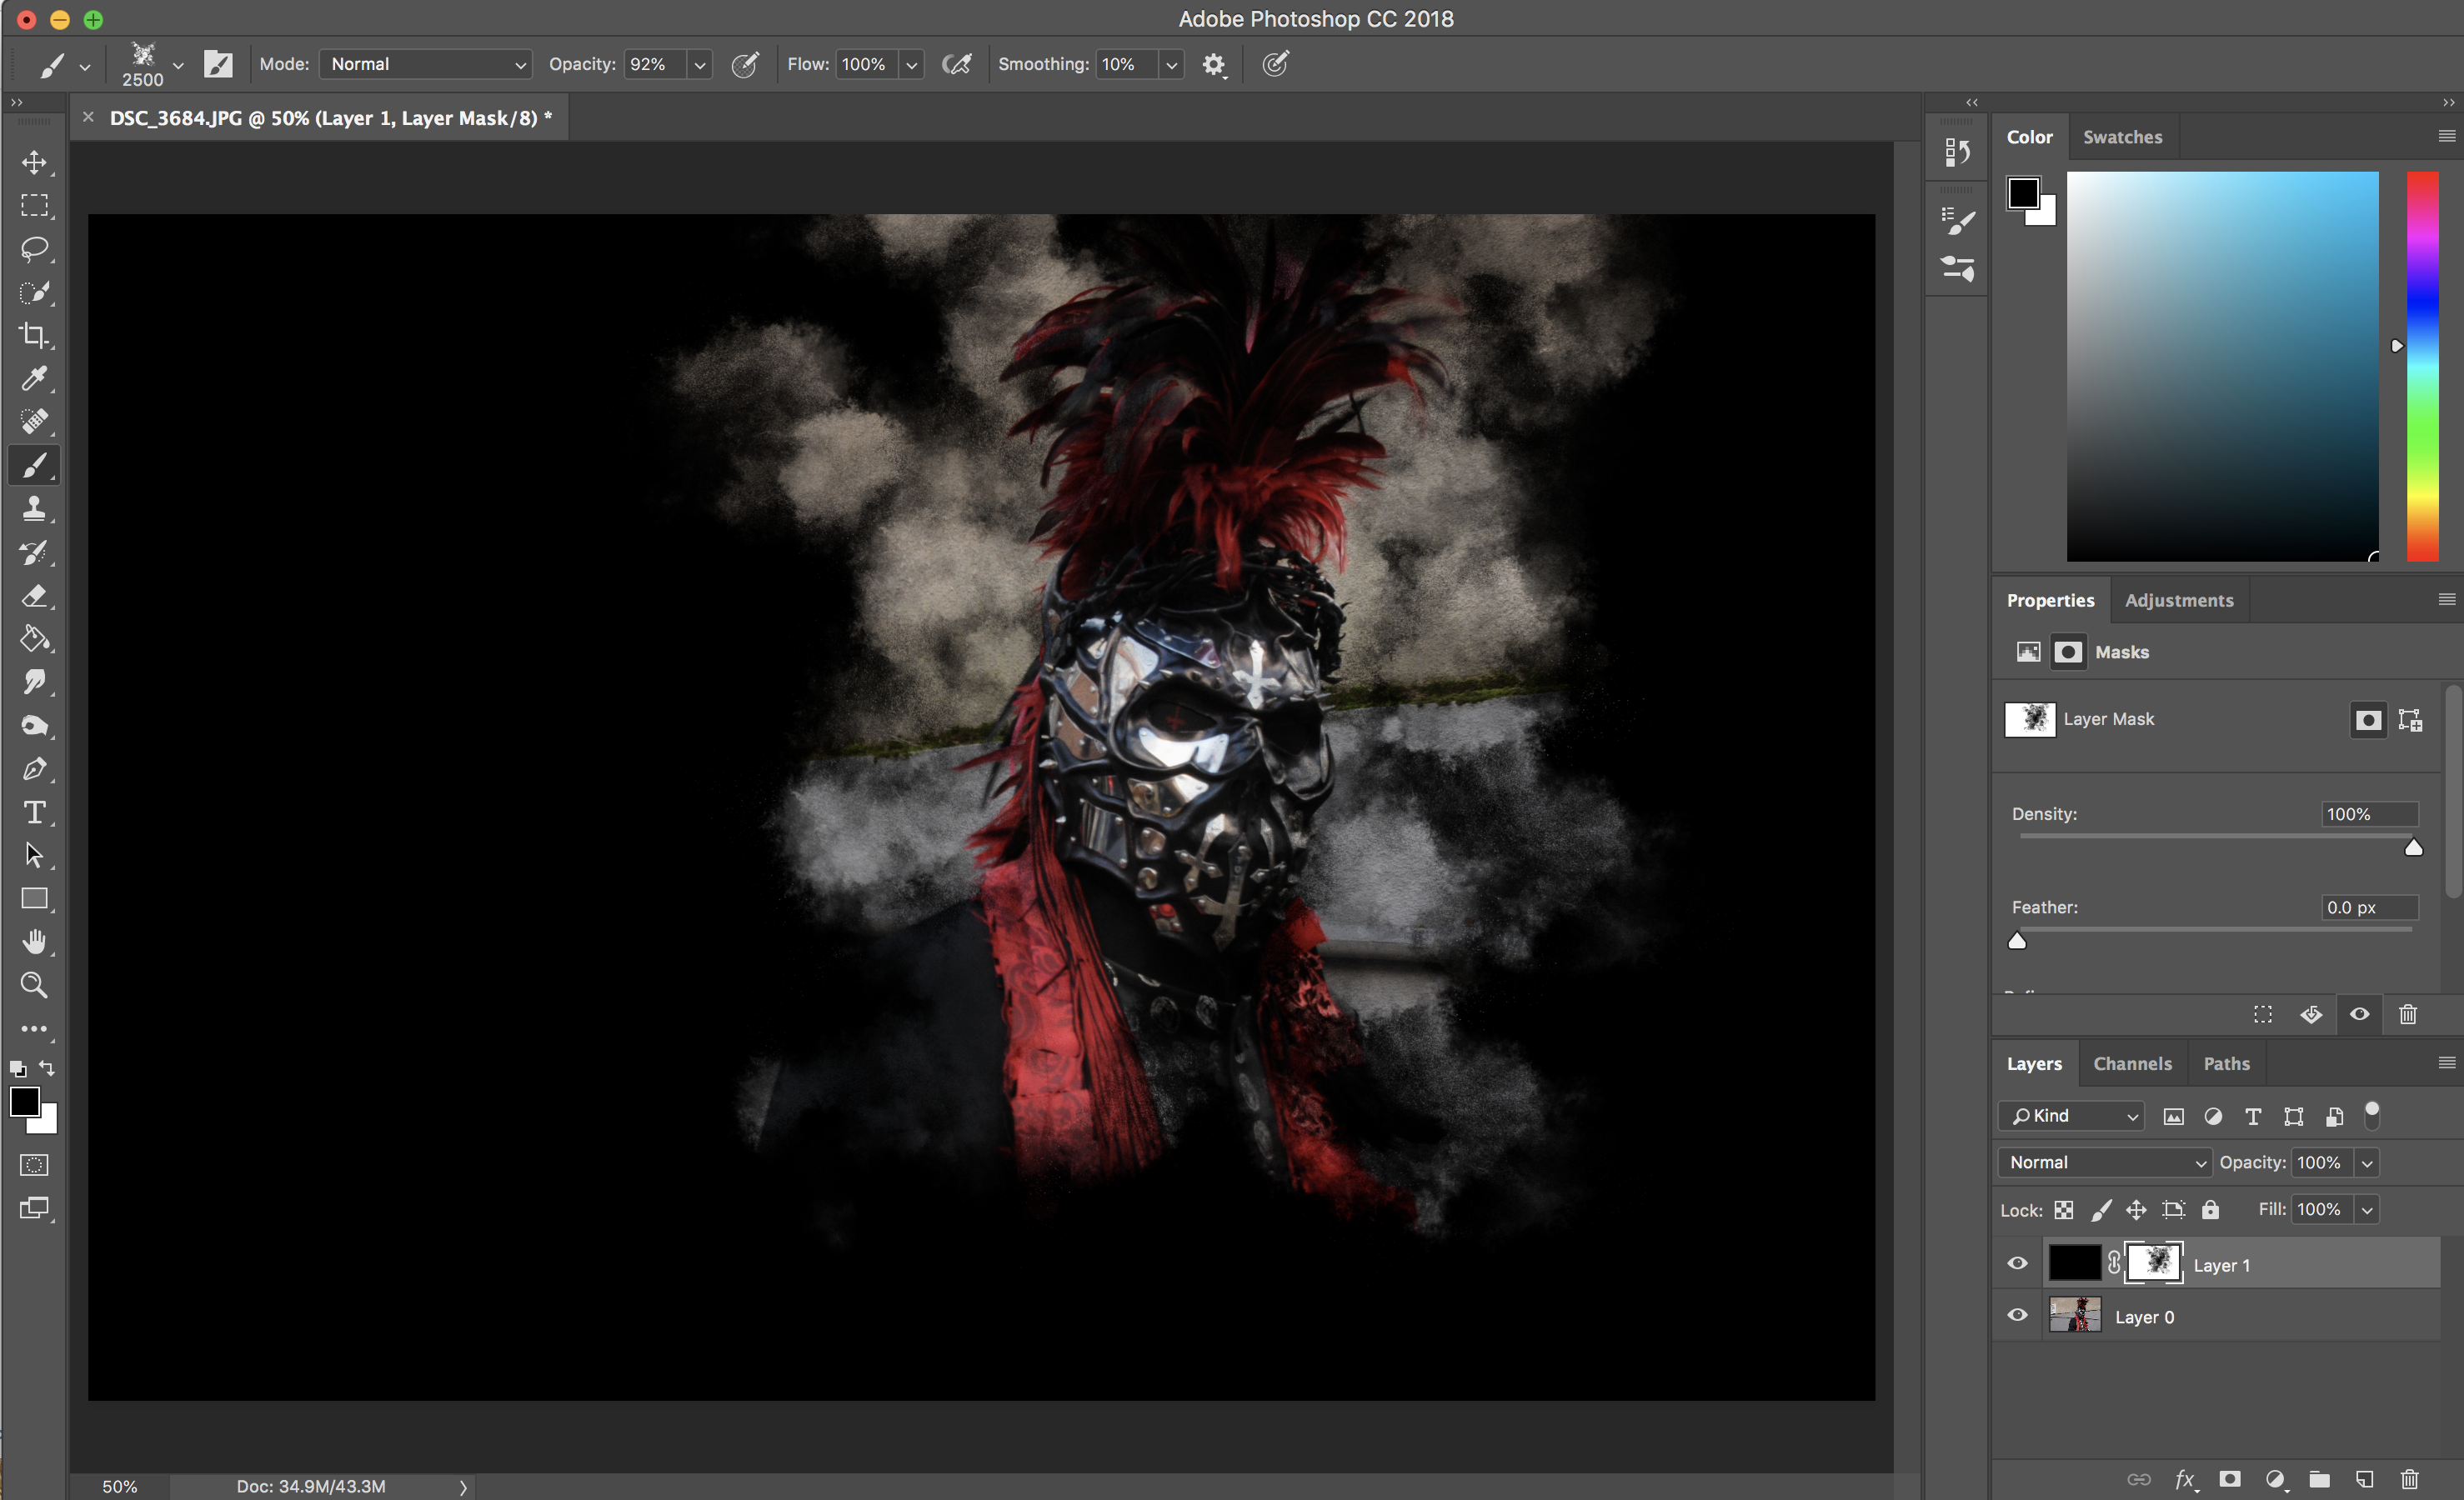Open the layer blend mode Normal dropdown
This screenshot has height=1500, width=2464.
pos(2105,1162)
